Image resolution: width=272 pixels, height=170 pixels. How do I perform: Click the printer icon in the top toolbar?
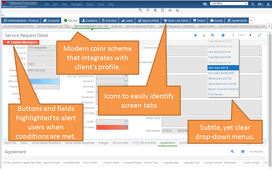pos(170,10)
